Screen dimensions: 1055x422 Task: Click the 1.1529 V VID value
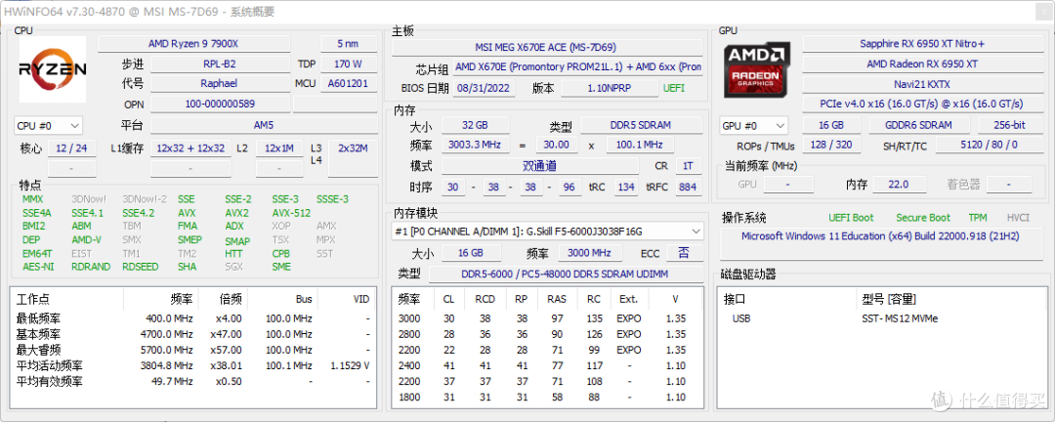350,365
